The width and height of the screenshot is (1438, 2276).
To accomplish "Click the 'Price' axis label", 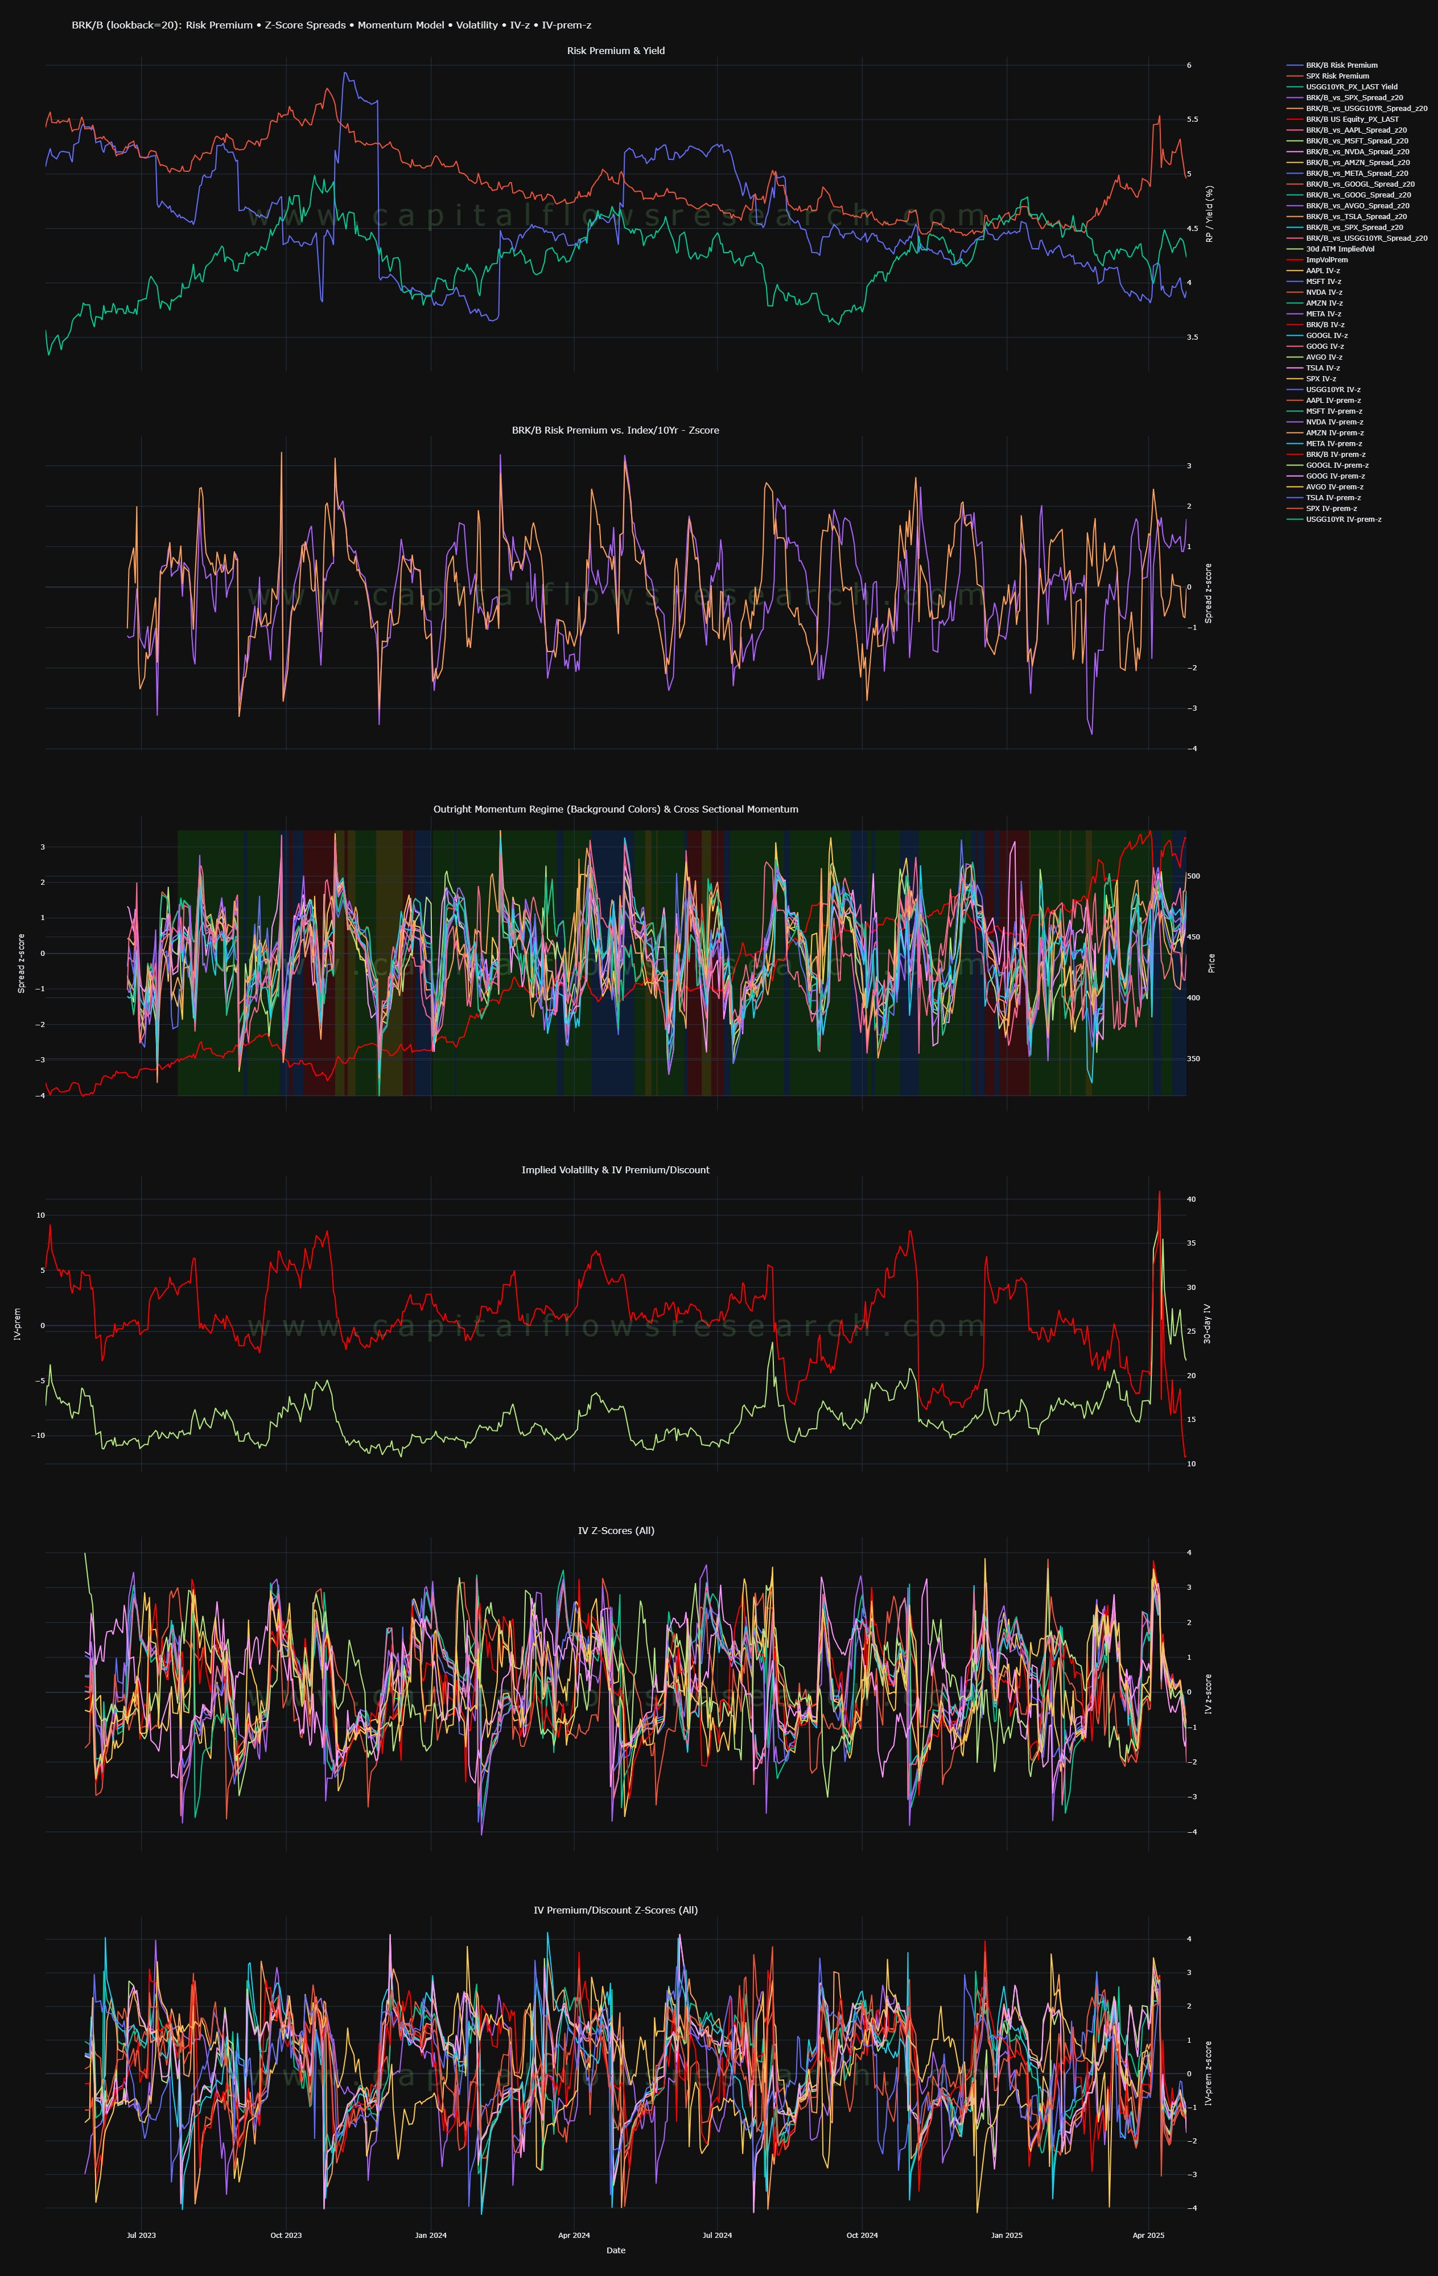I will tap(1212, 963).
